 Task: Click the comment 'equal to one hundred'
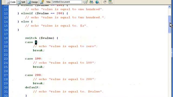pyautogui.click(x=64, y=9)
